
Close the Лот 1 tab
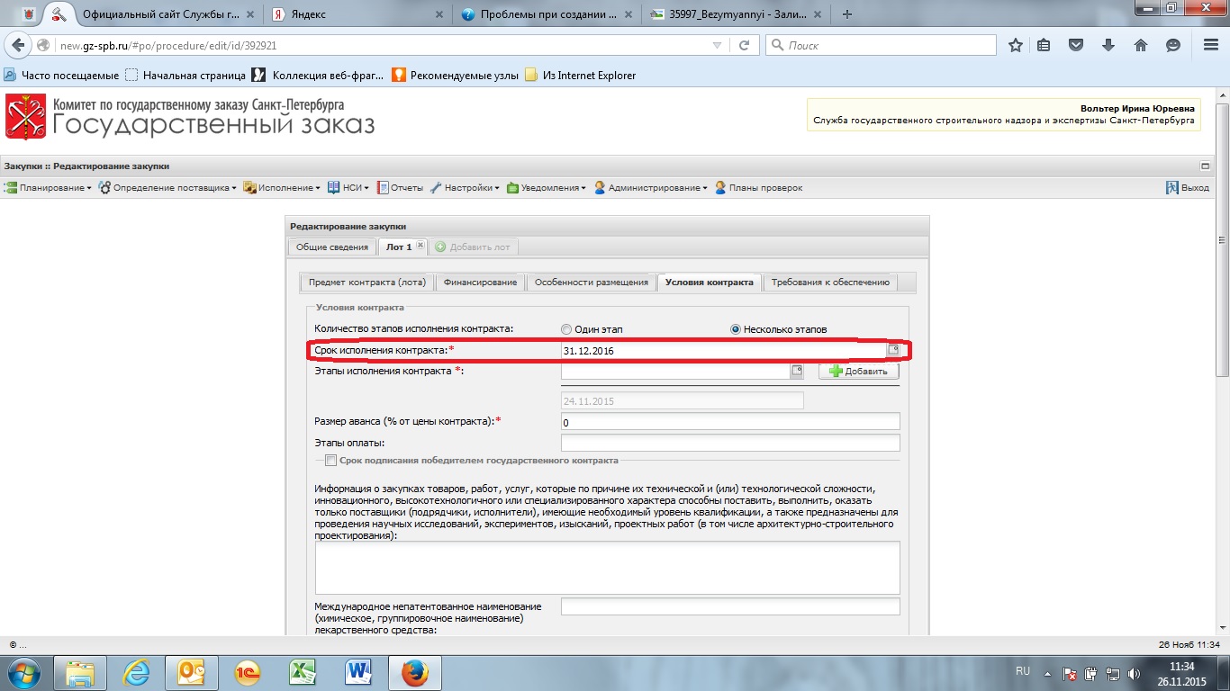pos(420,247)
